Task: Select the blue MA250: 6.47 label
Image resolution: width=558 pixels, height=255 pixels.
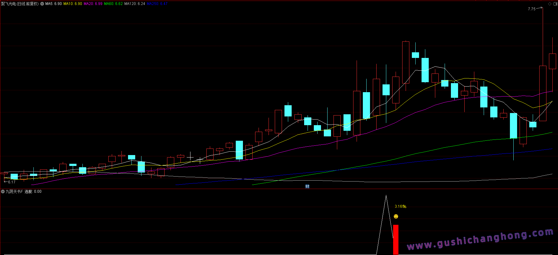Action: coord(157,4)
